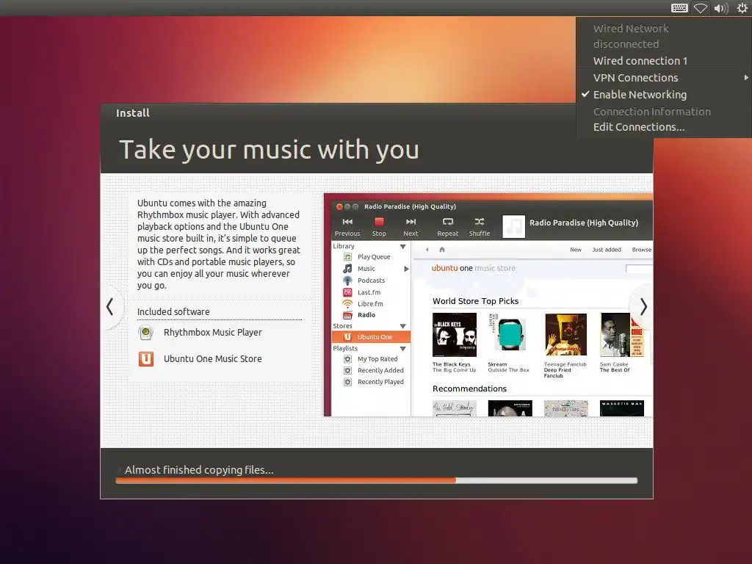Image resolution: width=752 pixels, height=564 pixels.
Task: Collapse the Playlists section triangle
Action: click(x=403, y=349)
